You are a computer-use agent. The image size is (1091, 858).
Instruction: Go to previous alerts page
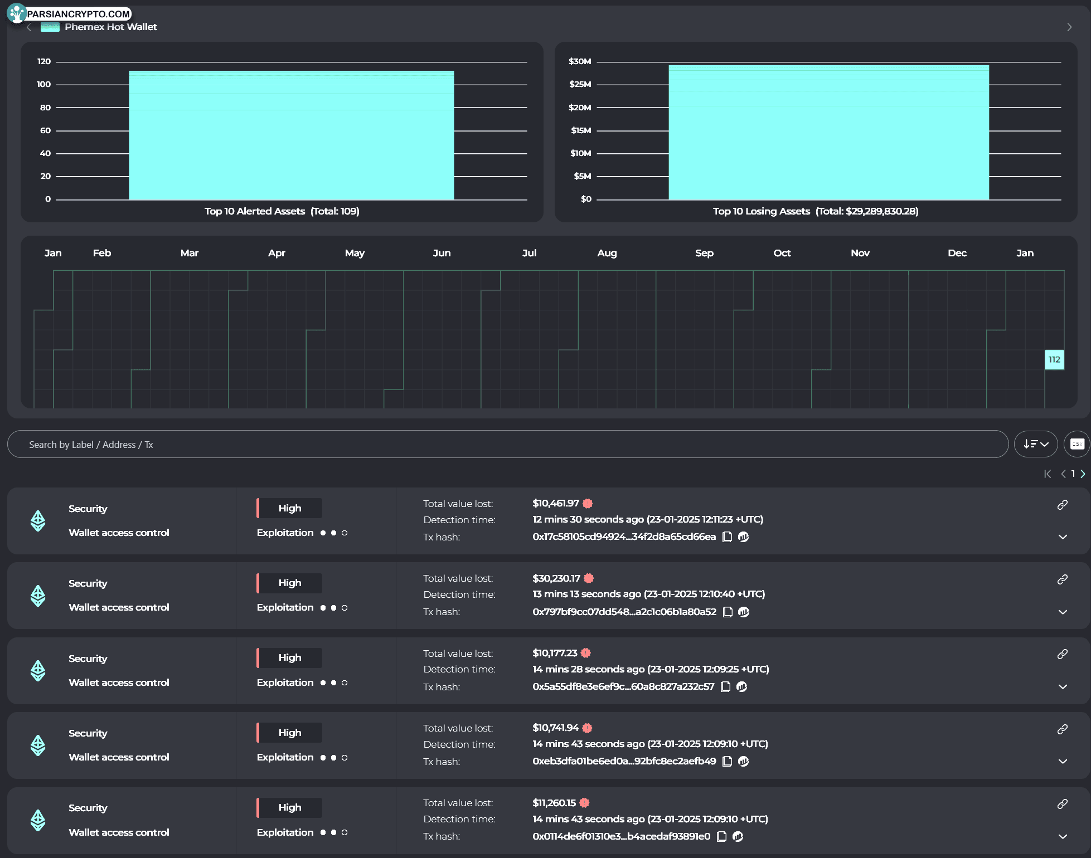pos(1063,474)
